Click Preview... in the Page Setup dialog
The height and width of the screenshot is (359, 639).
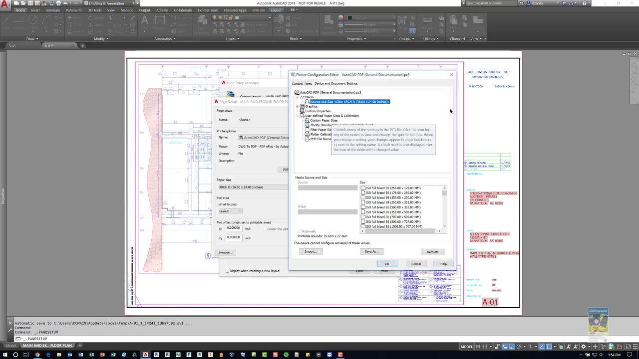[x=225, y=253]
